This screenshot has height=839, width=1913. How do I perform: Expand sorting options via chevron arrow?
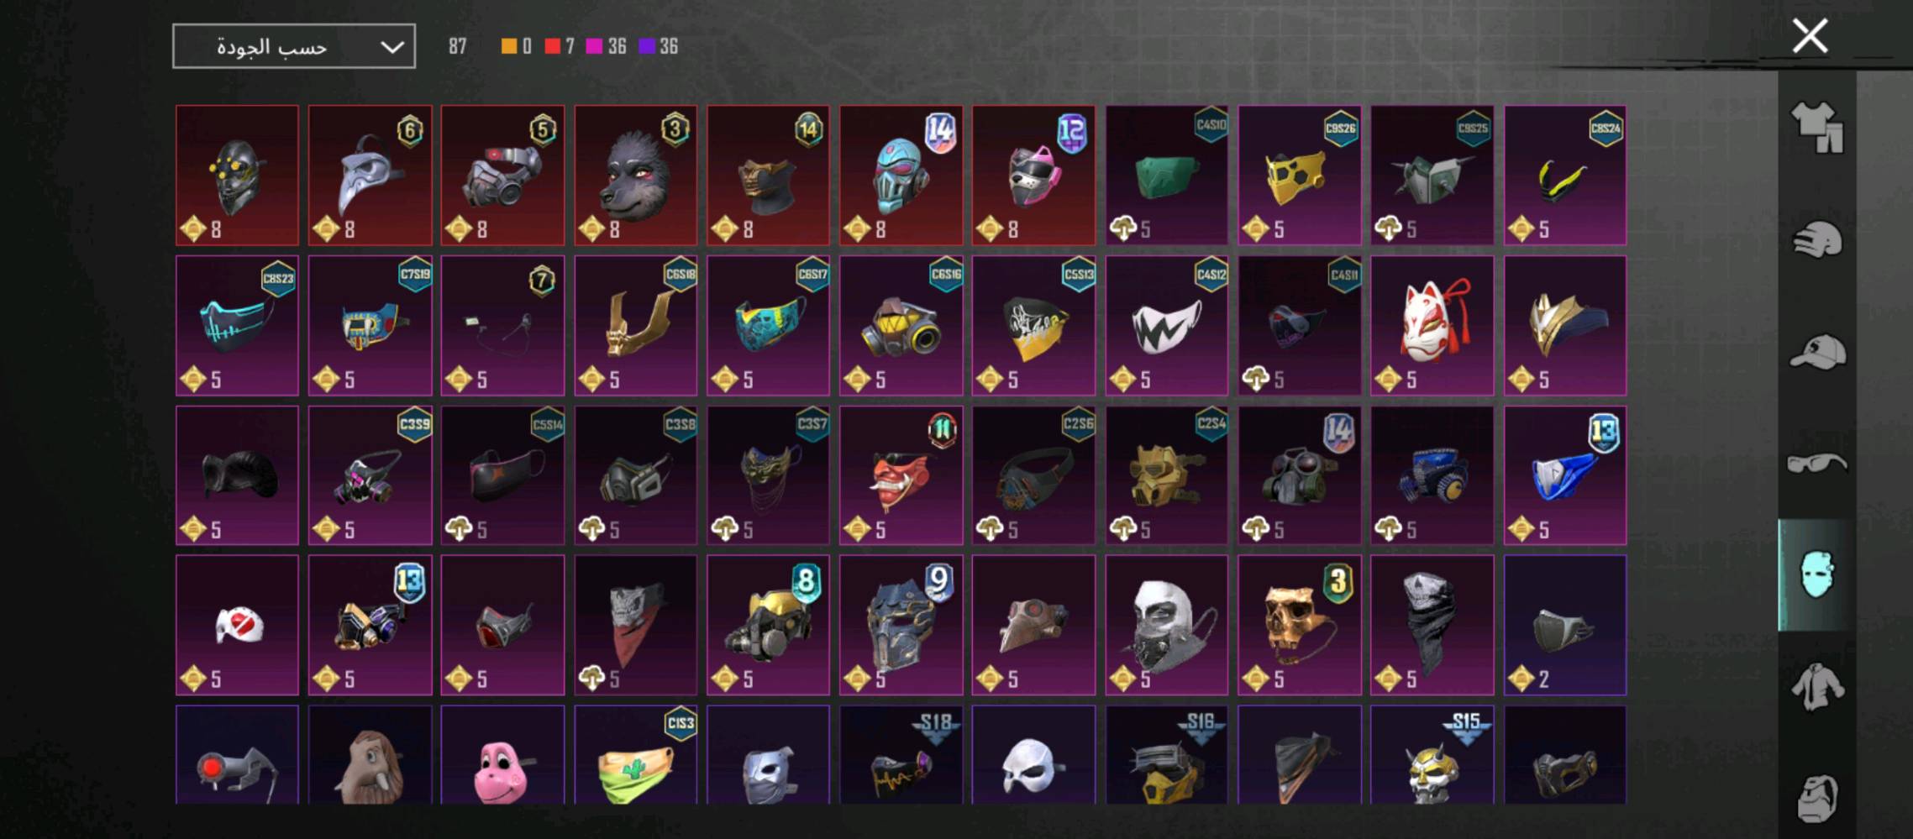point(392,47)
